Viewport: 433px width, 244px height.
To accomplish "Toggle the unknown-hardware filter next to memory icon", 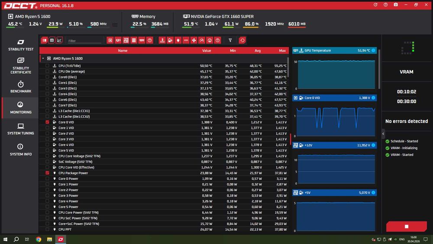I will point(150,40).
